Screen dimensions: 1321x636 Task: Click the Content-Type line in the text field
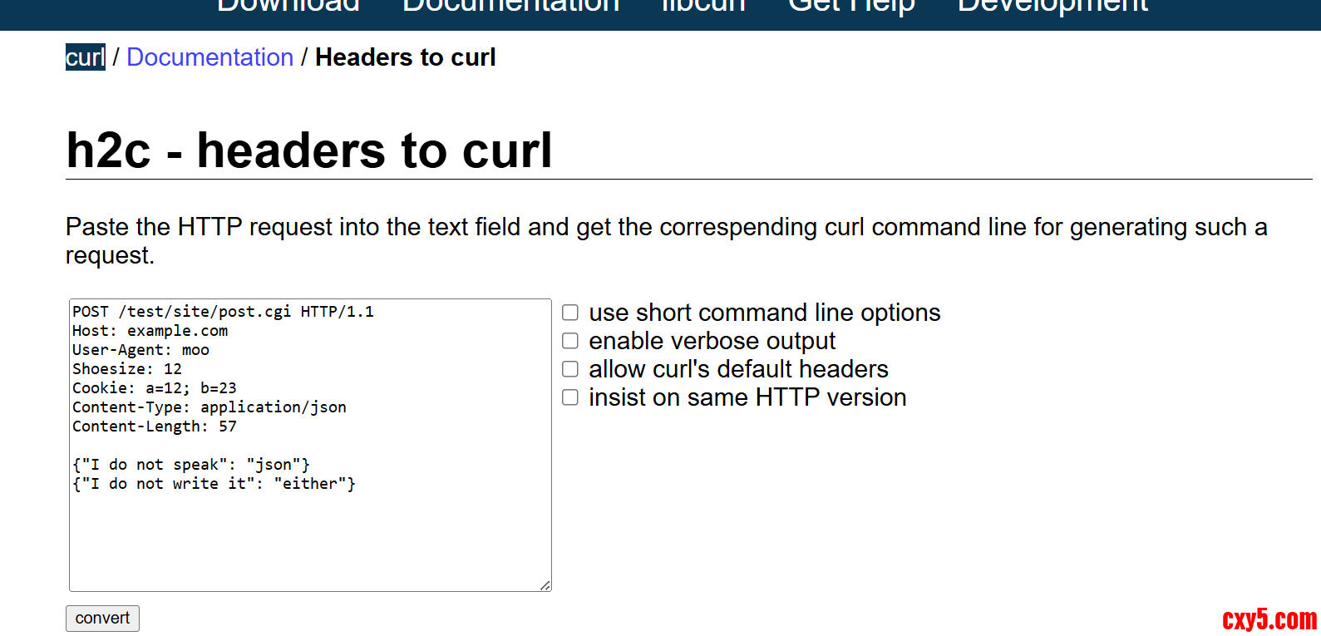pos(209,407)
